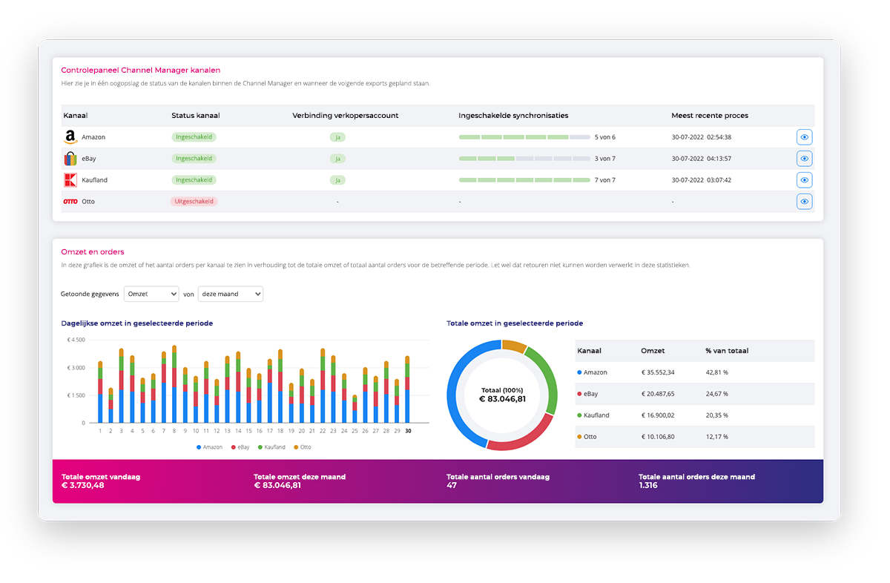Click the 'Ingeschakelde synchronisaties' column header

pyautogui.click(x=513, y=116)
